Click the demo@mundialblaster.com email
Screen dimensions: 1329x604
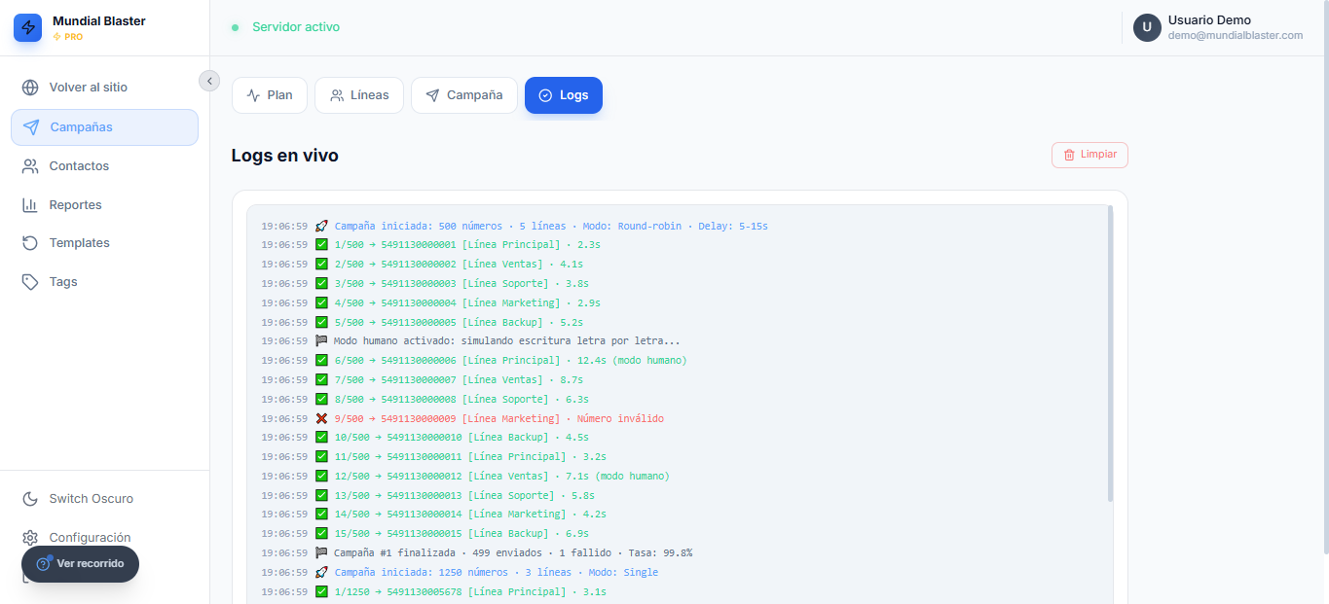(1236, 35)
